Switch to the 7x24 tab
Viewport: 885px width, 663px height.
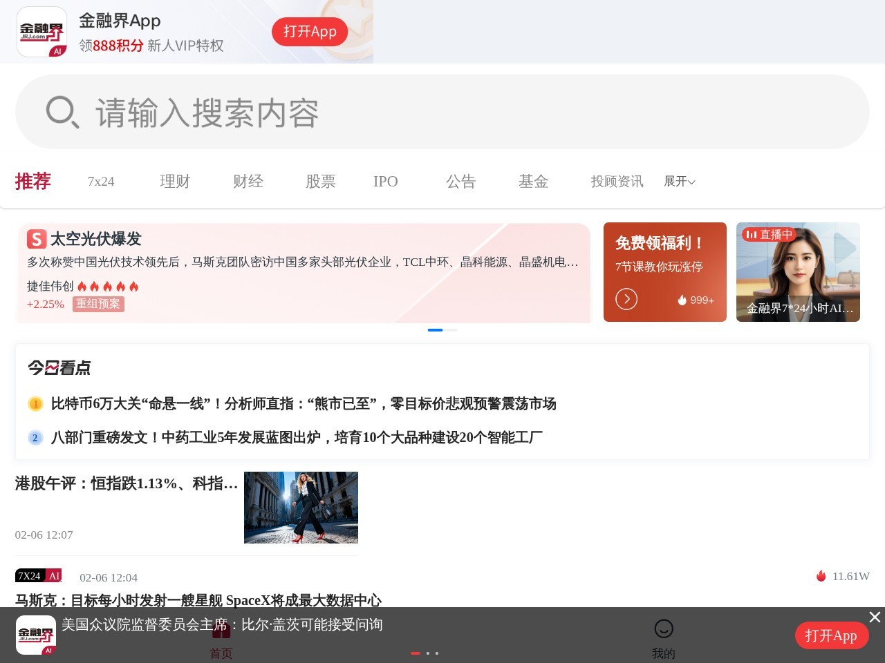pos(101,182)
